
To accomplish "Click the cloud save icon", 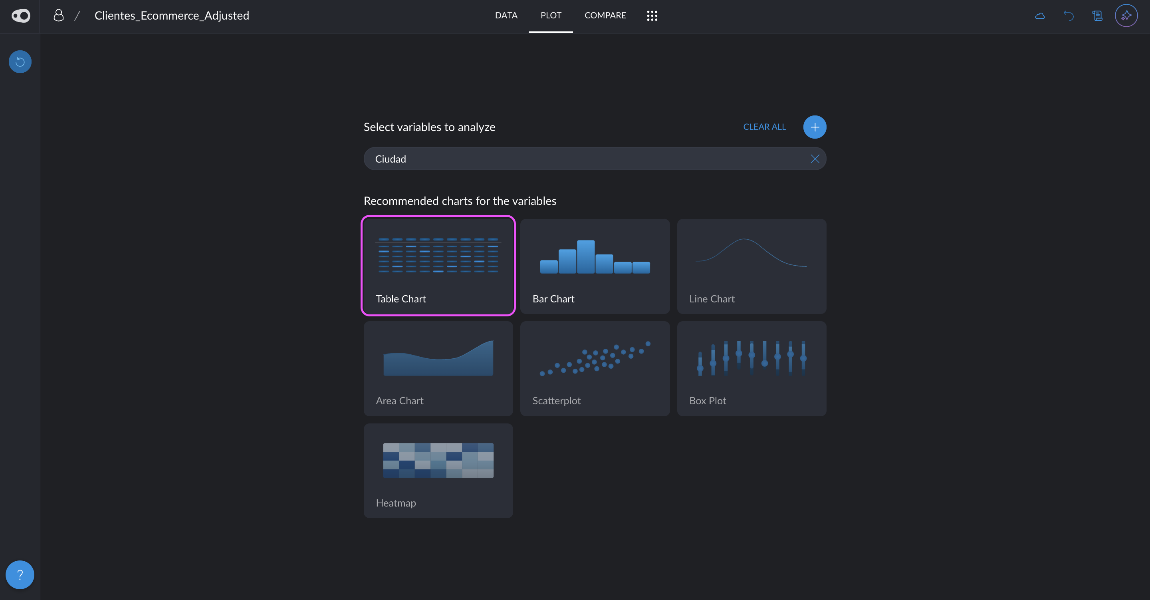I will pyautogui.click(x=1040, y=16).
